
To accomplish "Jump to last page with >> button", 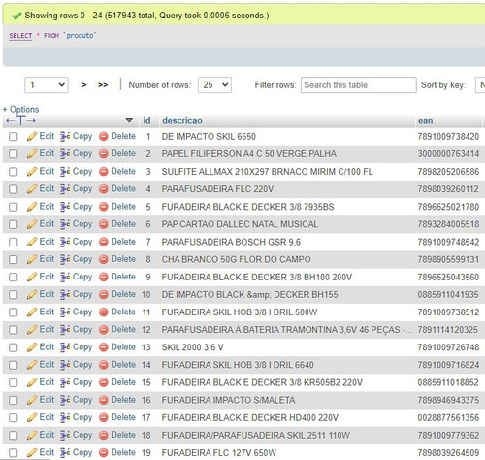I will click(103, 85).
